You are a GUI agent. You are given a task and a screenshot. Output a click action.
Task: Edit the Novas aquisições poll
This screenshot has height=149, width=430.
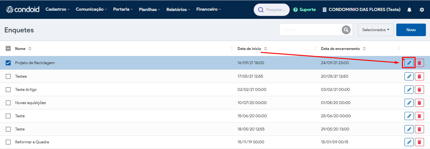coord(409,103)
